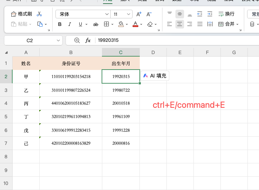
Task: Click the Paste (粘贴) button
Action: pos(19,24)
